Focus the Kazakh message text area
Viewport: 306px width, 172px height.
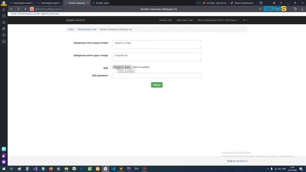pos(157,44)
